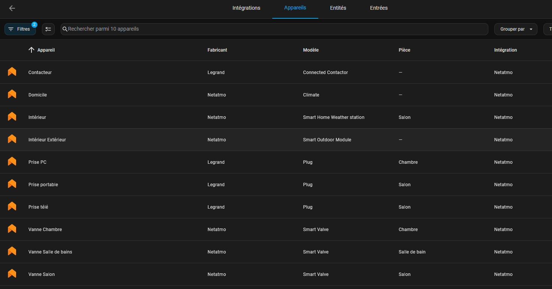Click the Netatmo icon beside Domicile

tap(12, 94)
